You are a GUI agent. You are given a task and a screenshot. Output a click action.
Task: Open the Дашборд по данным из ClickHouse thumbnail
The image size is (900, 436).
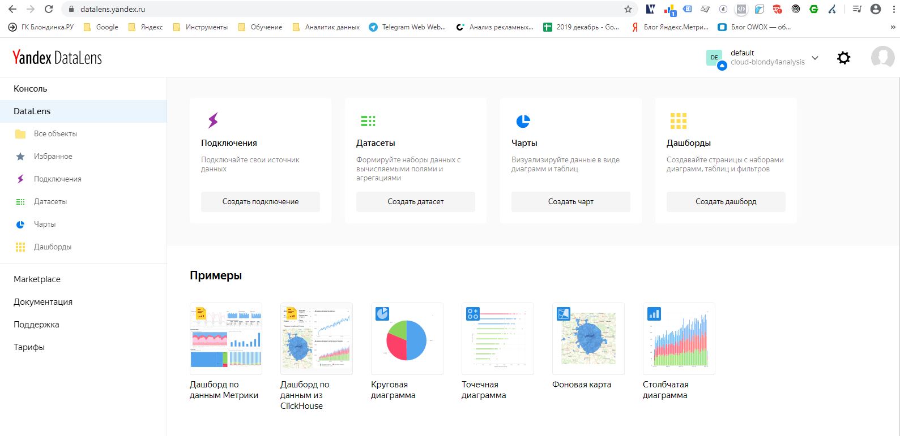[x=317, y=339]
